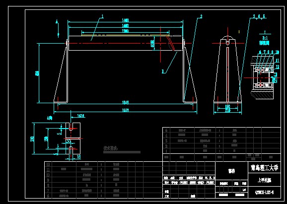Image resolution: width=287 pixels, height=204 pixels.
Task: Select the 160 dimension in side view
Action: click(227, 106)
